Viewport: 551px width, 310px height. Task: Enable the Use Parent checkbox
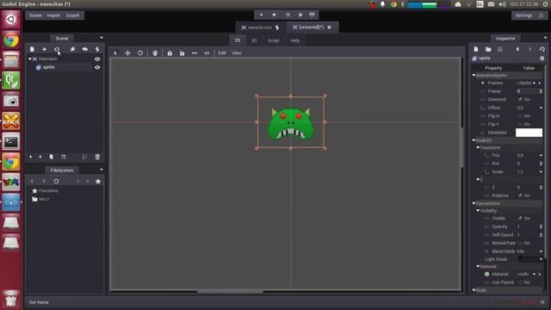[x=520, y=282]
